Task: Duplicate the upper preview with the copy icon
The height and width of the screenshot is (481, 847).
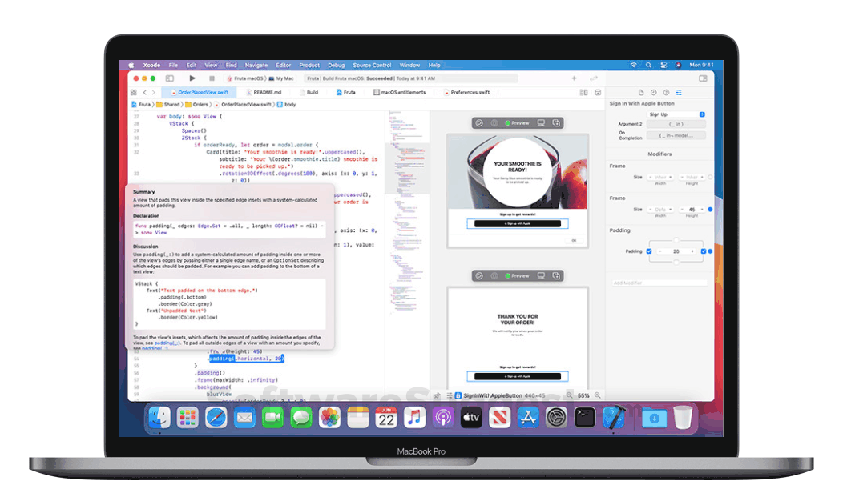Action: 556,123
